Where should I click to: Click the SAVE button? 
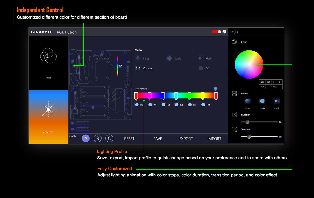pos(158,139)
